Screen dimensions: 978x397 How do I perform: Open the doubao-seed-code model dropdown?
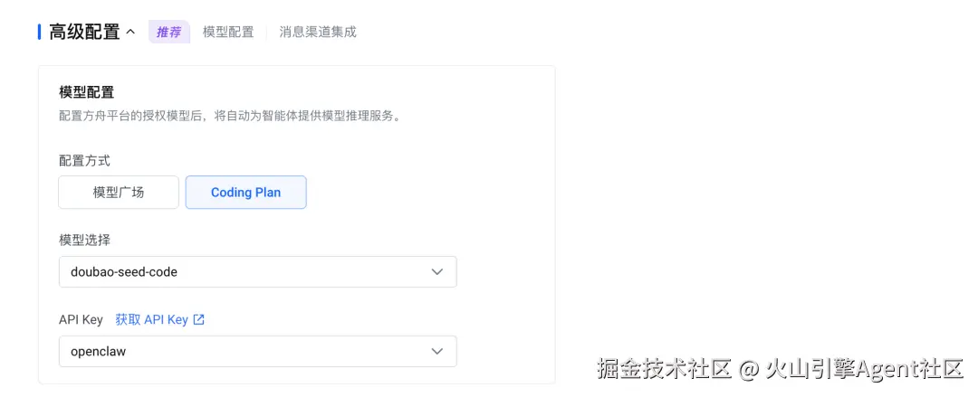[x=257, y=271]
